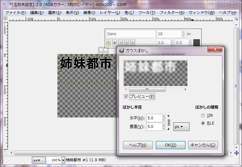This screenshot has width=242, height=167.
Task: Toggle italic in the text overlay toolbar
Action: coord(121,43)
